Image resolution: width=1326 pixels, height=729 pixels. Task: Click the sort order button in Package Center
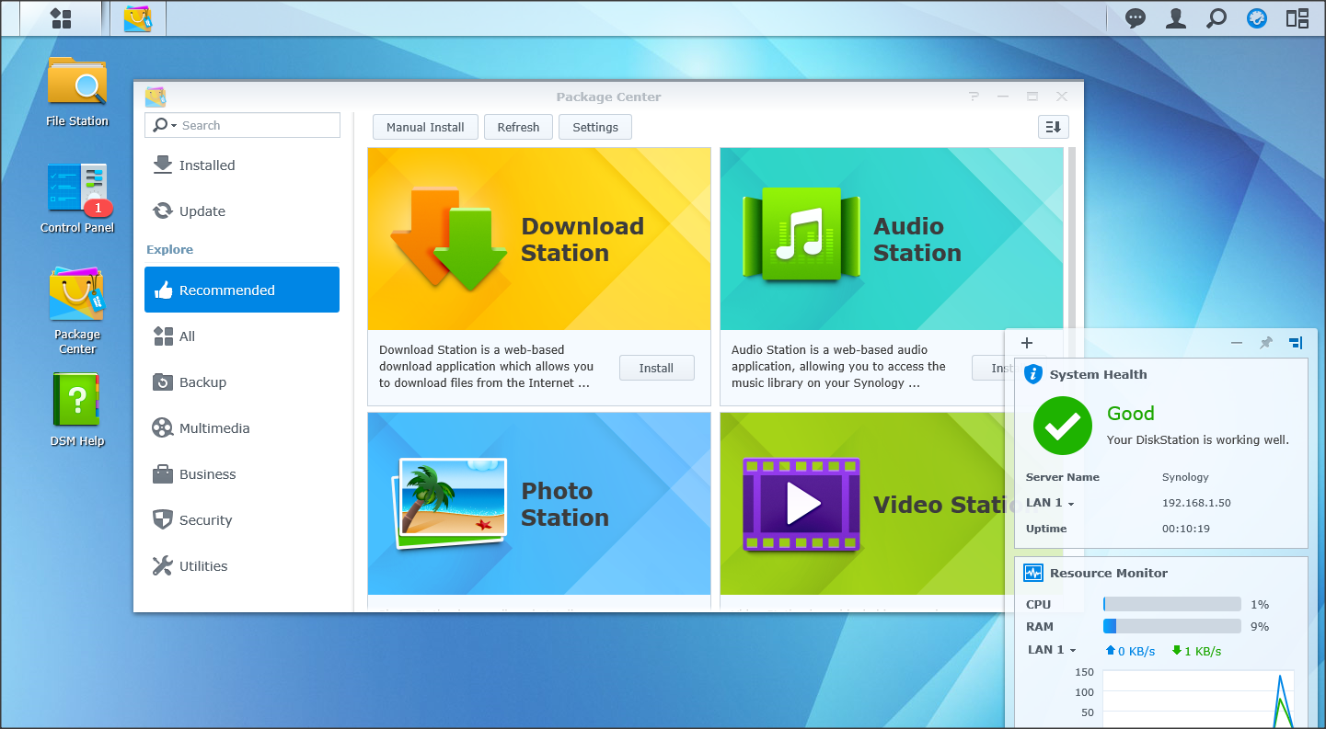pos(1053,127)
